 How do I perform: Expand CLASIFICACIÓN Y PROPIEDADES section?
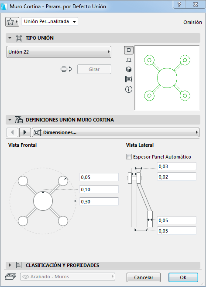[x=10, y=265]
